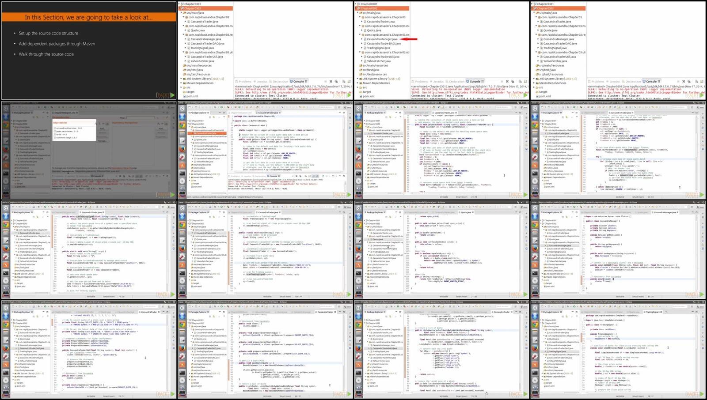Click TradingSignal.java editor tab in last frame

click(654, 312)
